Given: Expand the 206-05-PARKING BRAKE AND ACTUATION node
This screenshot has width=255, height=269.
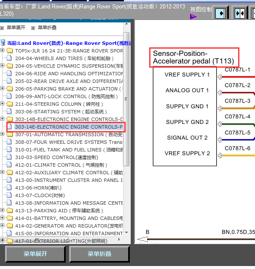Looking at the screenshot, I should click(x=2, y=88).
